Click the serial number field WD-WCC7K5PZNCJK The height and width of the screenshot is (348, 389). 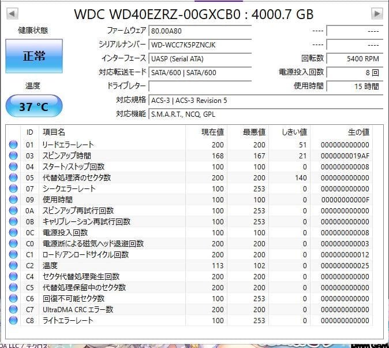click(x=200, y=45)
